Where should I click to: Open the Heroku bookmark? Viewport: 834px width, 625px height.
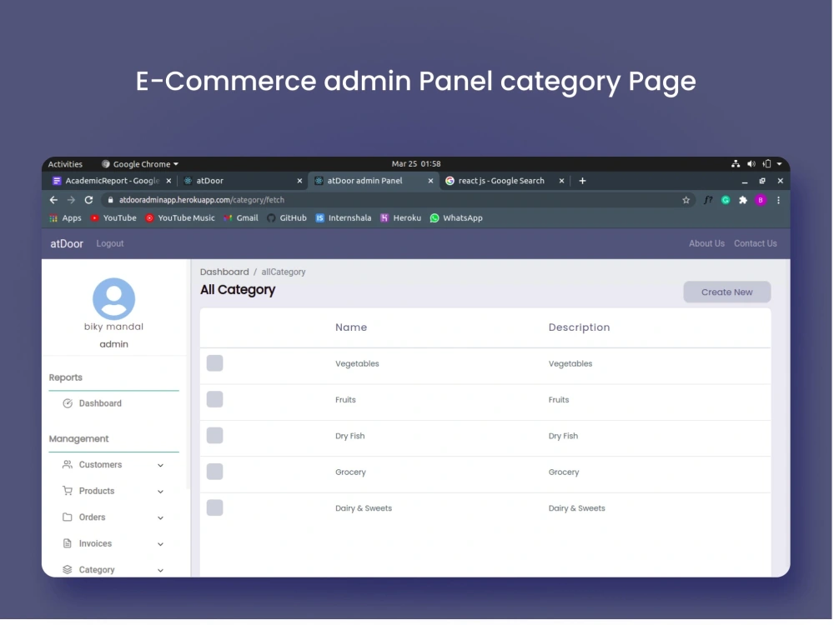[400, 218]
